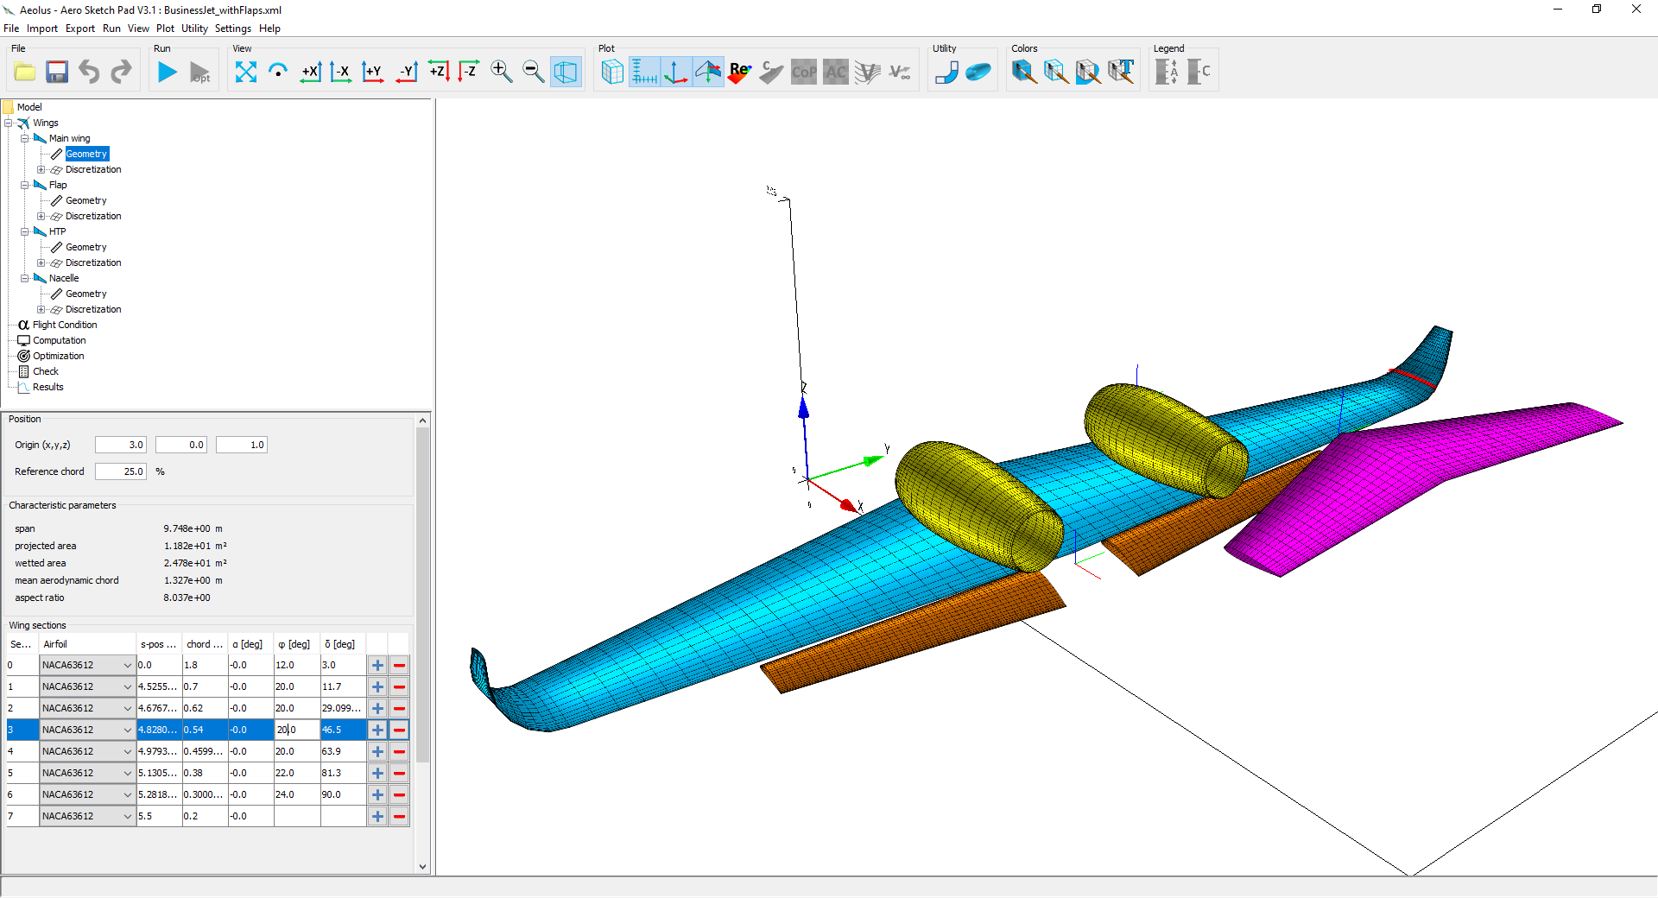
Task: Activate the rotate view icon
Action: [278, 72]
